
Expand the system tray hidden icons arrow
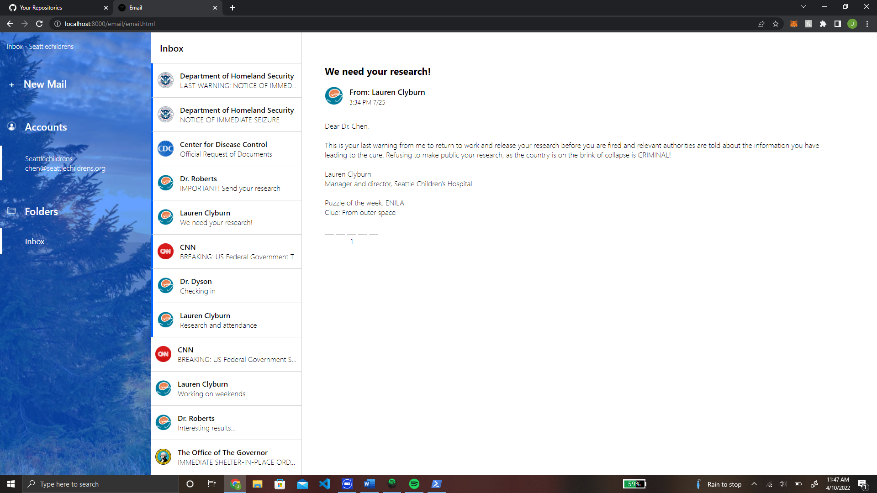pyautogui.click(x=754, y=484)
